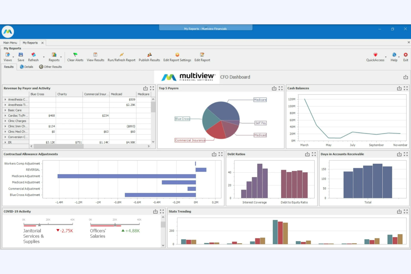Adjust the Janitorial Services slider handle
The width and height of the screenshot is (411, 274).
pos(40,225)
